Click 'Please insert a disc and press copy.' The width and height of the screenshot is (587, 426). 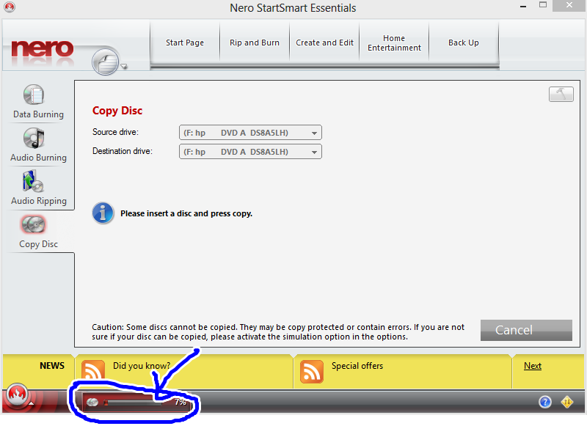[x=186, y=213]
